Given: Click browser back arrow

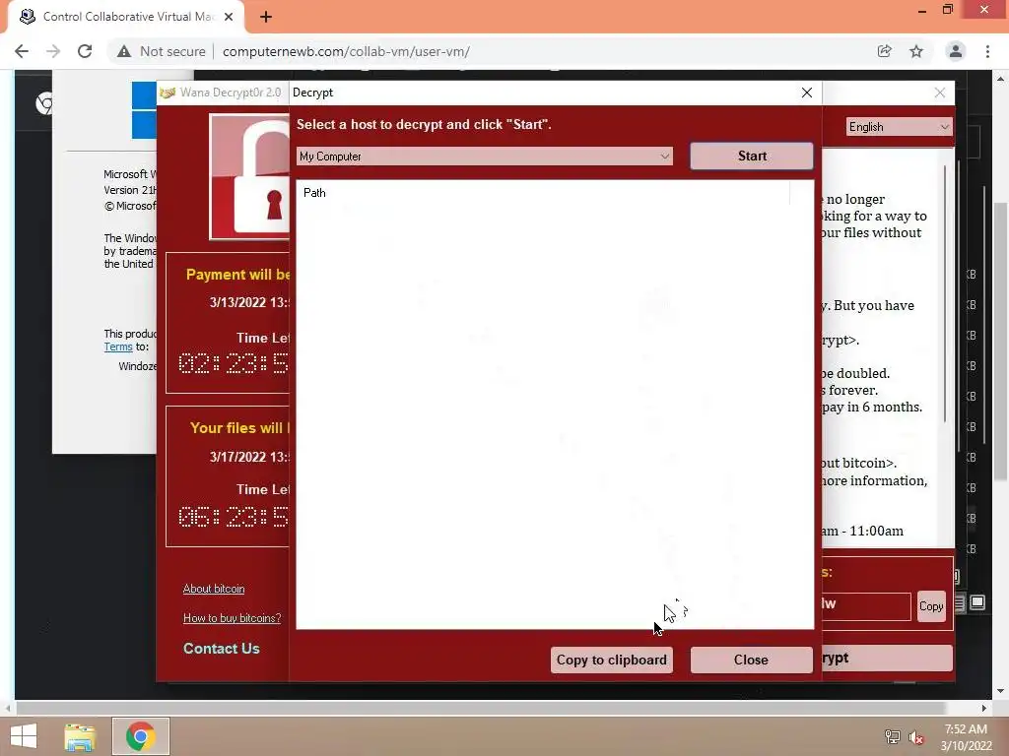Looking at the screenshot, I should (22, 51).
